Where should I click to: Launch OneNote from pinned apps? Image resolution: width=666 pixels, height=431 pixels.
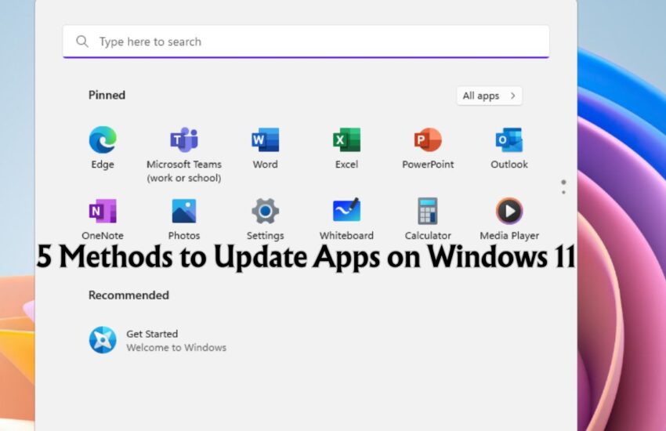point(103,211)
